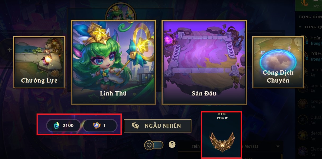Click the dice icon on Ngẫu Nhiên
This screenshot has height=159, width=322.
135,126
